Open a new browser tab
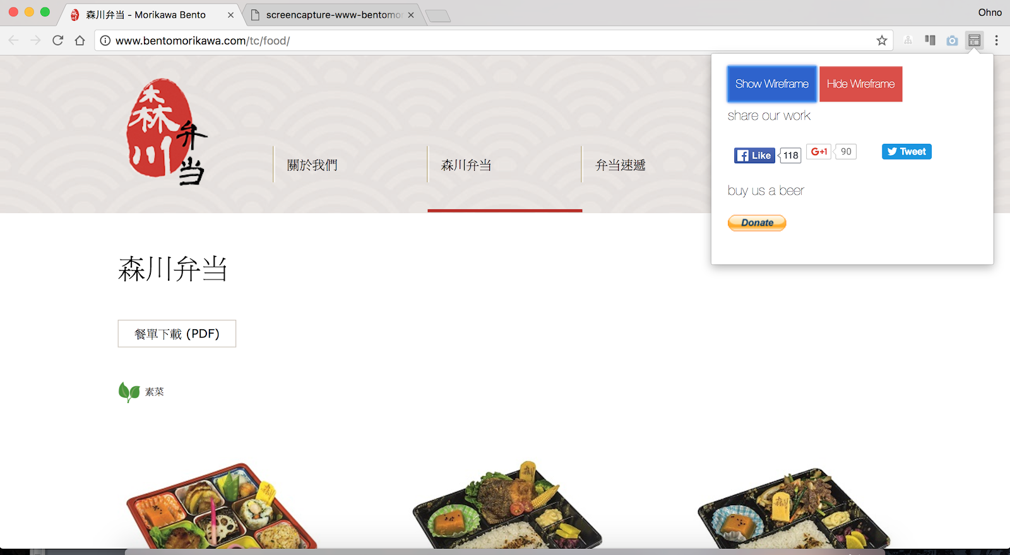Image resolution: width=1010 pixels, height=555 pixels. [x=438, y=16]
